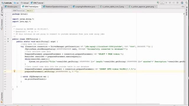
Task: Click the JDBCTutorial editor breadcrumb chip
Action: pos(19,11)
